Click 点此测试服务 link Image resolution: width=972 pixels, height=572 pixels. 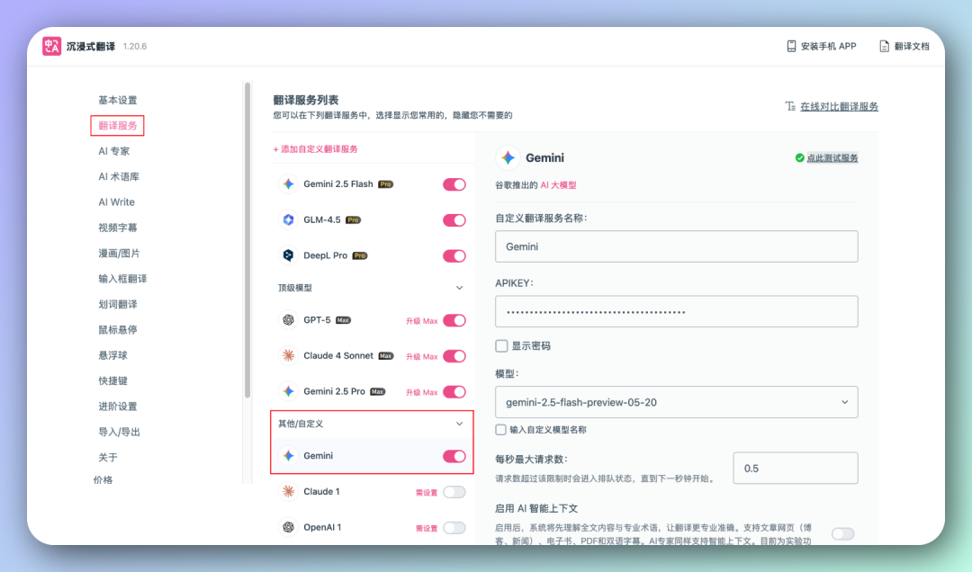(832, 158)
